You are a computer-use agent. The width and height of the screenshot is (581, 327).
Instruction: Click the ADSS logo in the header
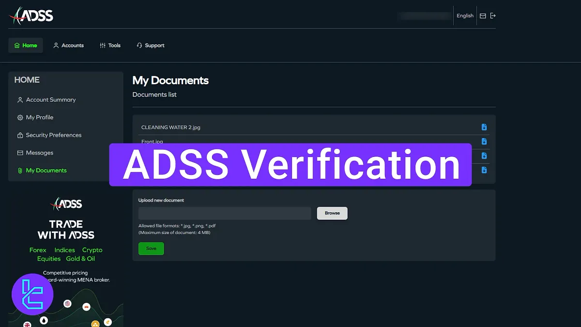pos(31,15)
